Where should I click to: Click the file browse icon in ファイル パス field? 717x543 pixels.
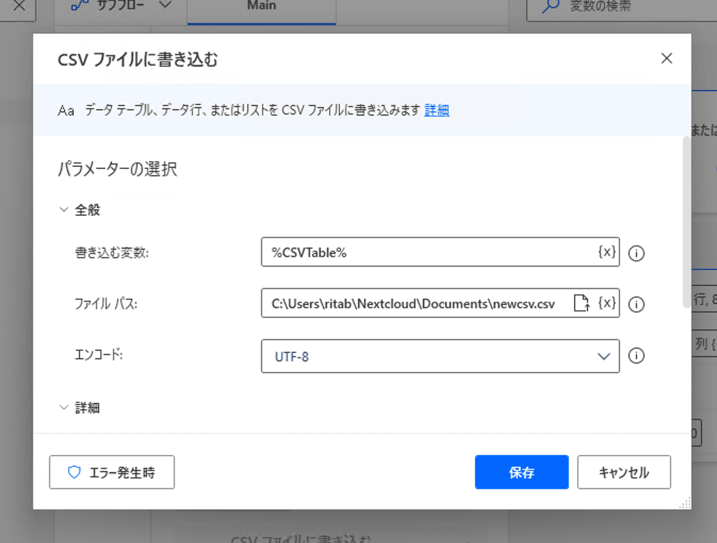581,303
